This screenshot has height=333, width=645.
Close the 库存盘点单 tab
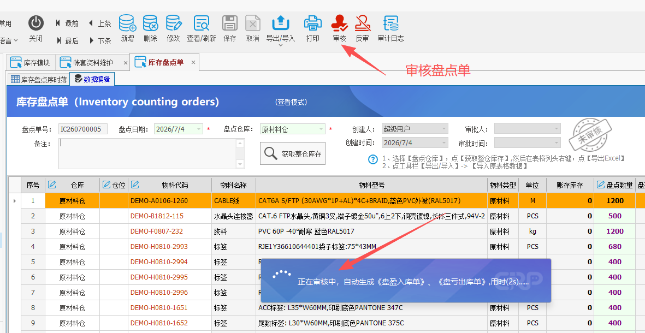point(193,63)
